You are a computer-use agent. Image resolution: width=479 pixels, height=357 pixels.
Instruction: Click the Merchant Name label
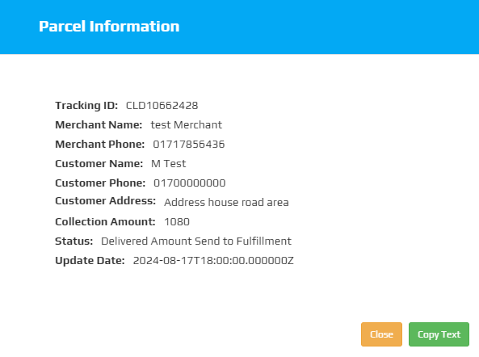(99, 125)
